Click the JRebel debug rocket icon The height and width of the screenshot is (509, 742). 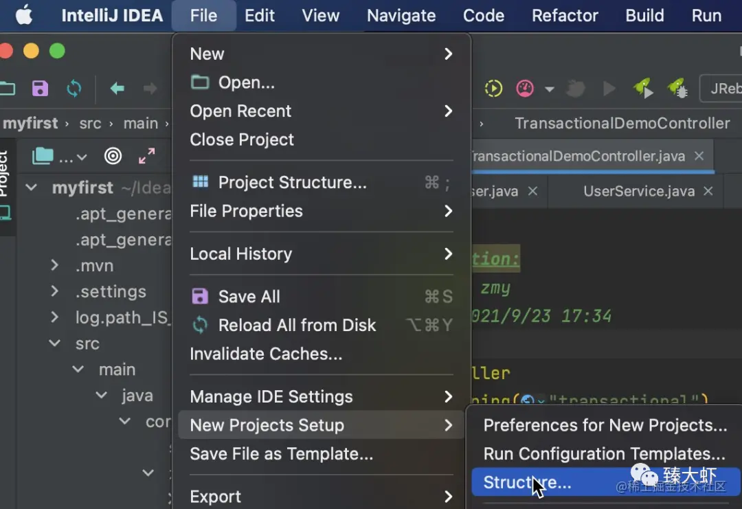[x=677, y=89]
